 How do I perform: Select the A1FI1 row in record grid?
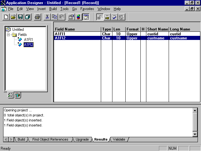click(127, 34)
